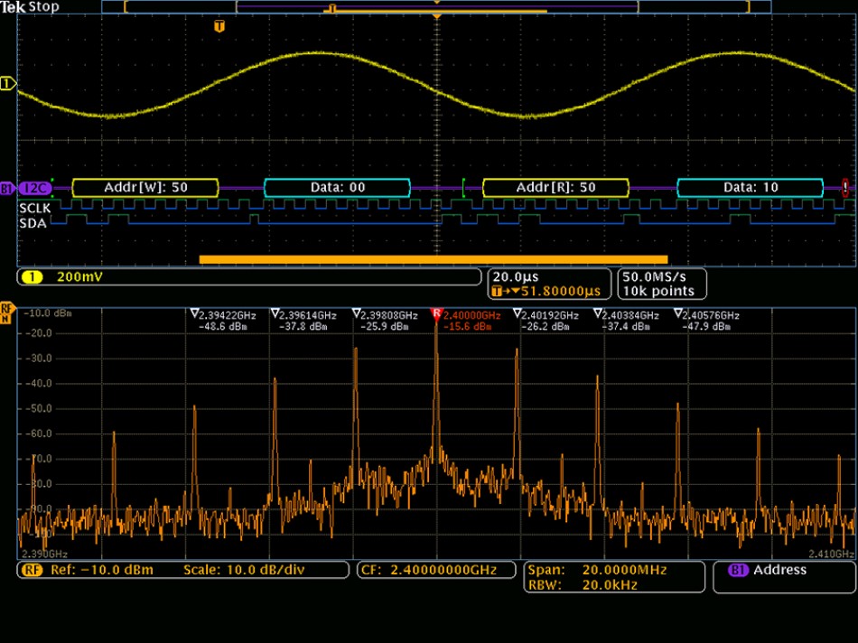Click the 20.0µs horizontal scale readout

pyautogui.click(x=516, y=277)
